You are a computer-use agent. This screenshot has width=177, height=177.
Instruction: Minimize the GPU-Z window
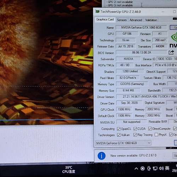pos(163,12)
